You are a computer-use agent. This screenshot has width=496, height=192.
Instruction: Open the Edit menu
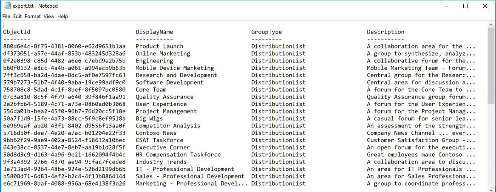pos(17,16)
